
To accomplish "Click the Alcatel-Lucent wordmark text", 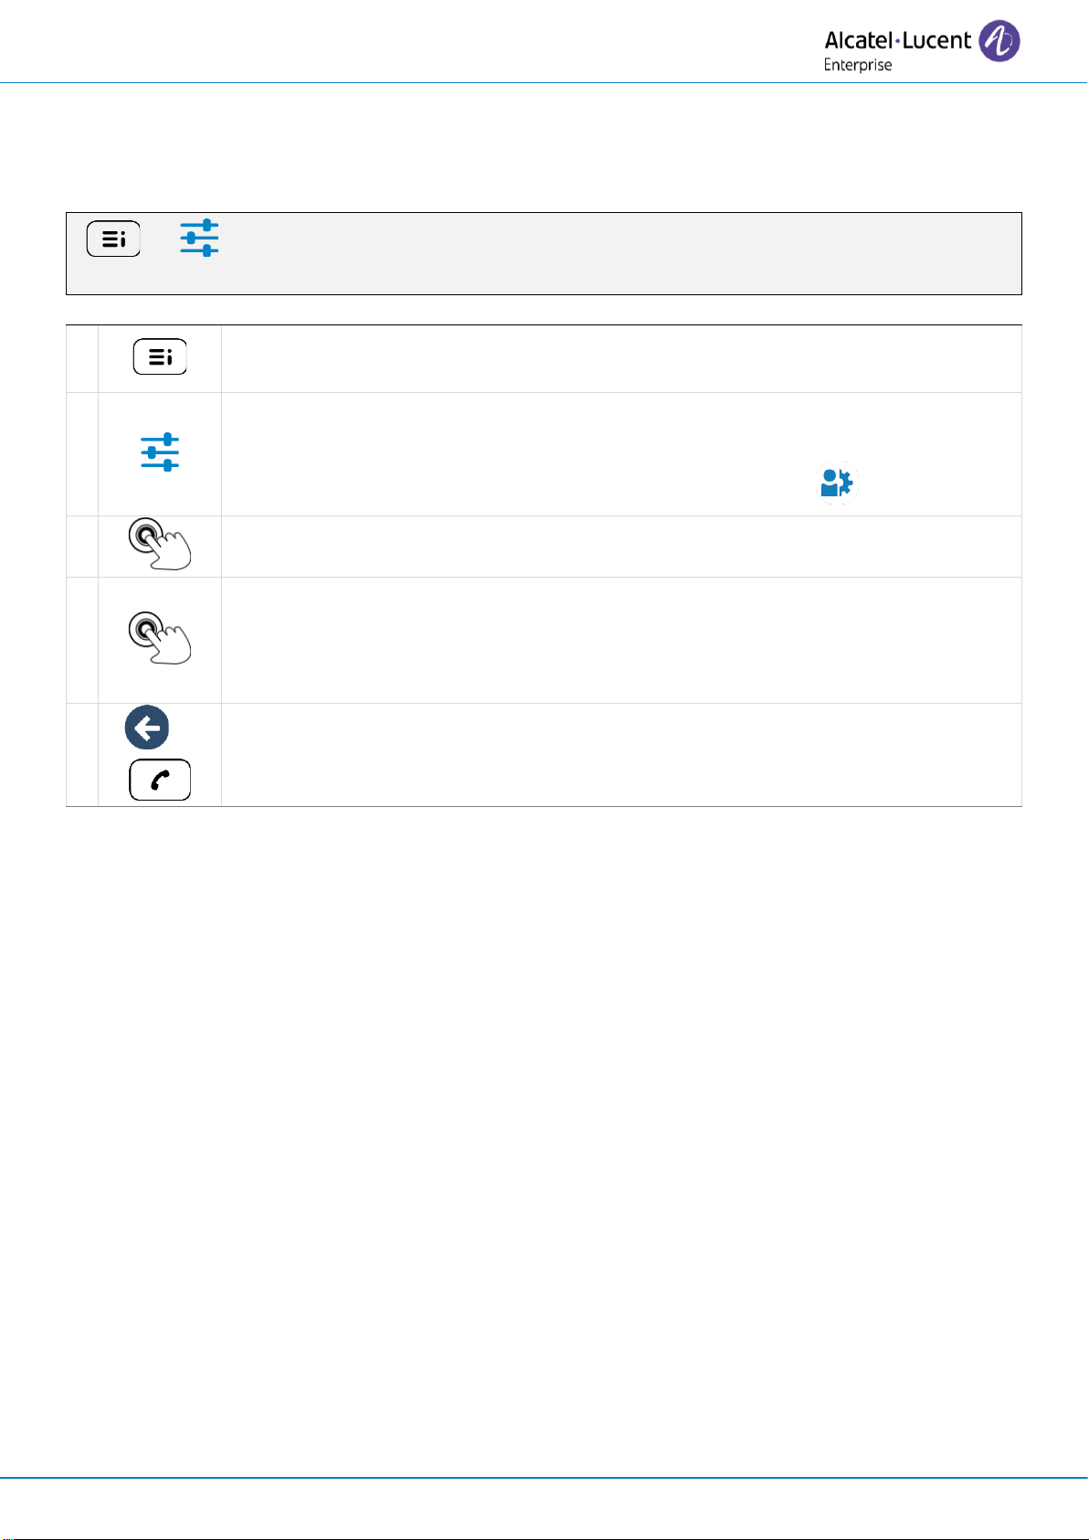I will (897, 40).
